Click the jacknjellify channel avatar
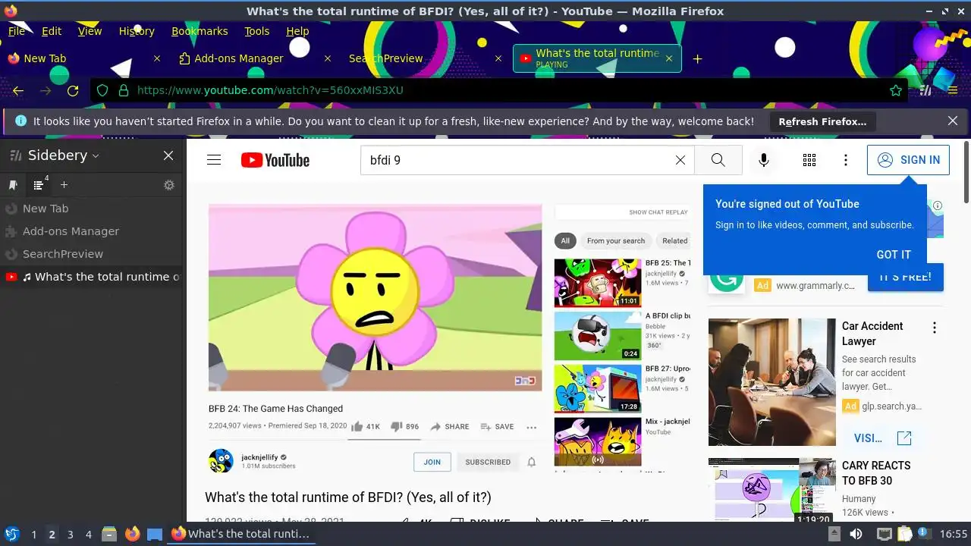The width and height of the screenshot is (971, 546). point(221,461)
